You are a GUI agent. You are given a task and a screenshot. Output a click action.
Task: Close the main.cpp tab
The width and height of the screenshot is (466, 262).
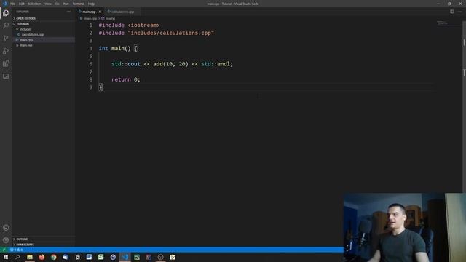[x=100, y=12]
